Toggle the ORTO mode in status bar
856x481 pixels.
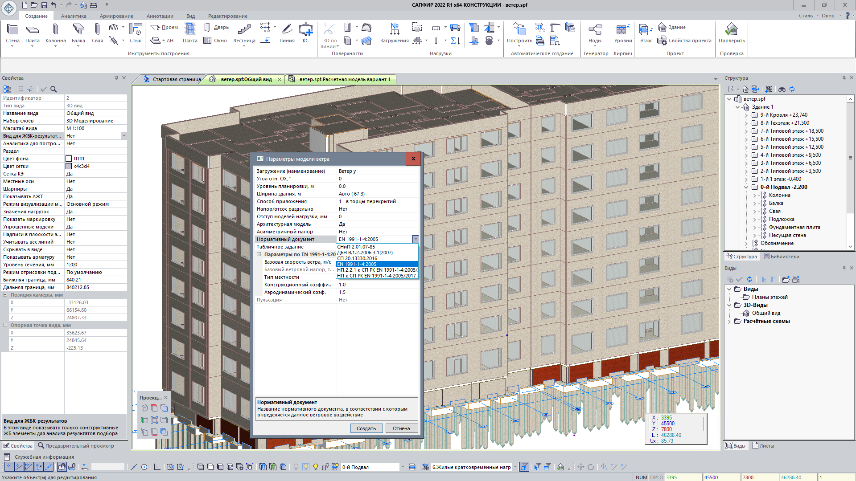click(x=656, y=477)
